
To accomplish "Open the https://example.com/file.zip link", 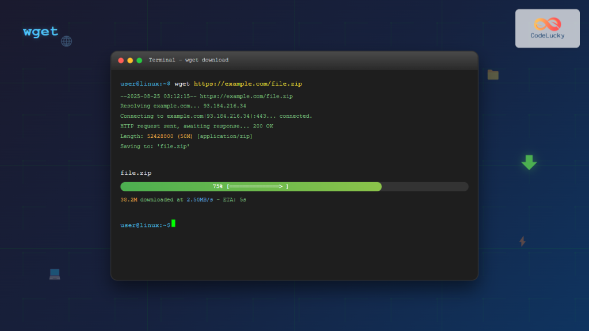I will point(247,83).
